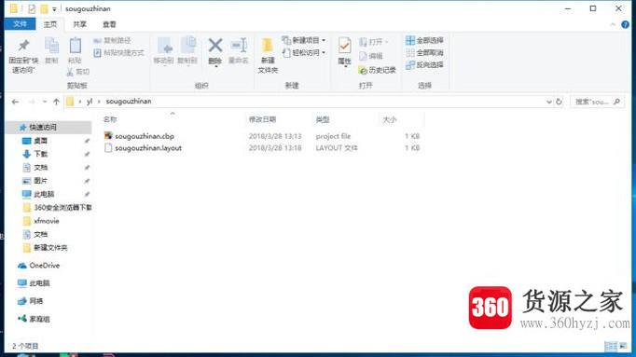
Task: Open 新建文件夹 in navigation pane
Action: 46,248
